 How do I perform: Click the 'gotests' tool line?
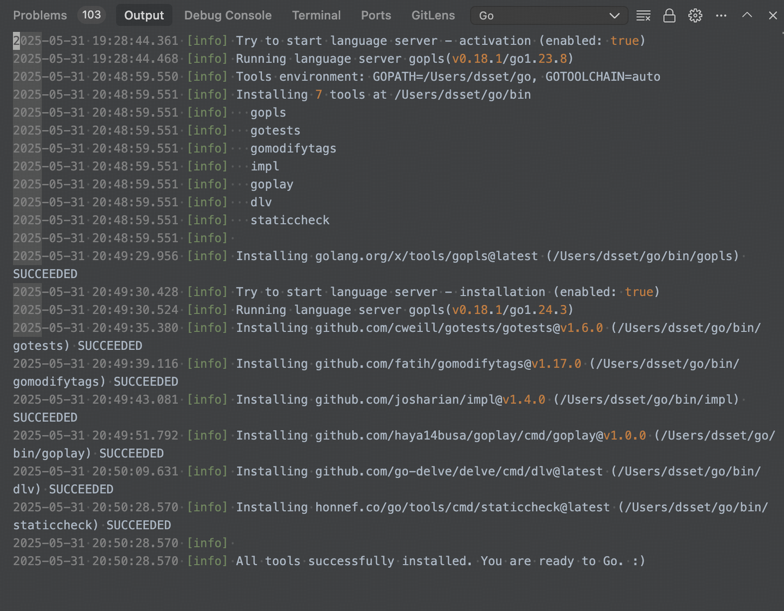pyautogui.click(x=275, y=131)
